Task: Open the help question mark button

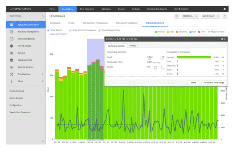Action: (224, 16)
